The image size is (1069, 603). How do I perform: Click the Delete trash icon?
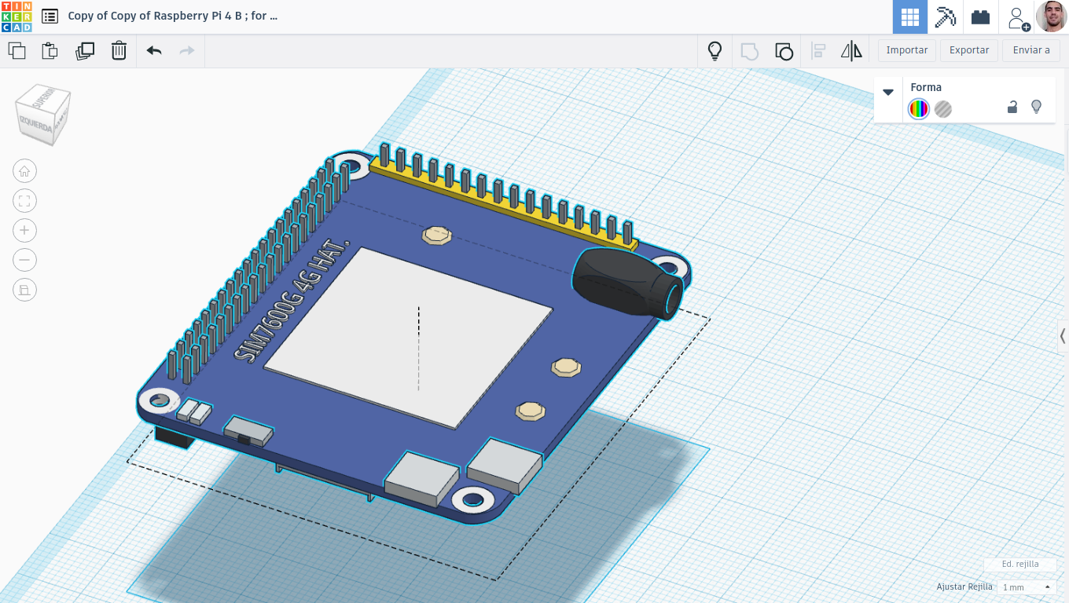[x=119, y=51]
